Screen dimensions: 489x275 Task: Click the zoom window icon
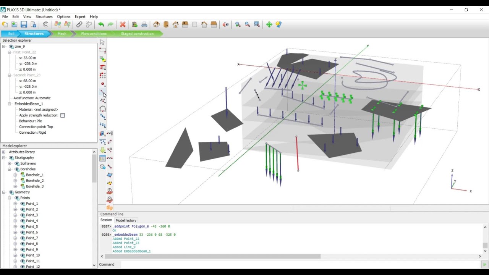click(257, 24)
